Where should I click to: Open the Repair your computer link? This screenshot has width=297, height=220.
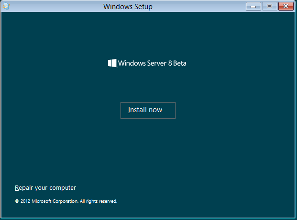tap(45, 188)
